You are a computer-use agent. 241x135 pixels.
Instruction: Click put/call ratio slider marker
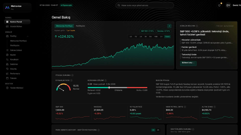109,87
